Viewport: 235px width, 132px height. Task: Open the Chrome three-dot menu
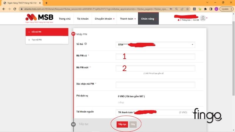point(231,9)
